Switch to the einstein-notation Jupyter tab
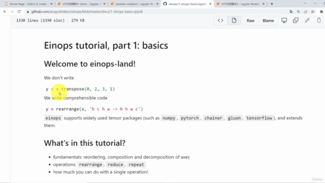This screenshot has height=183, width=325. tap(135, 4)
